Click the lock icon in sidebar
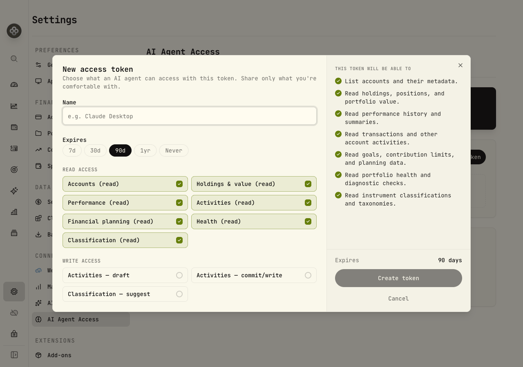Image resolution: width=523 pixels, height=367 pixels. tap(14, 334)
